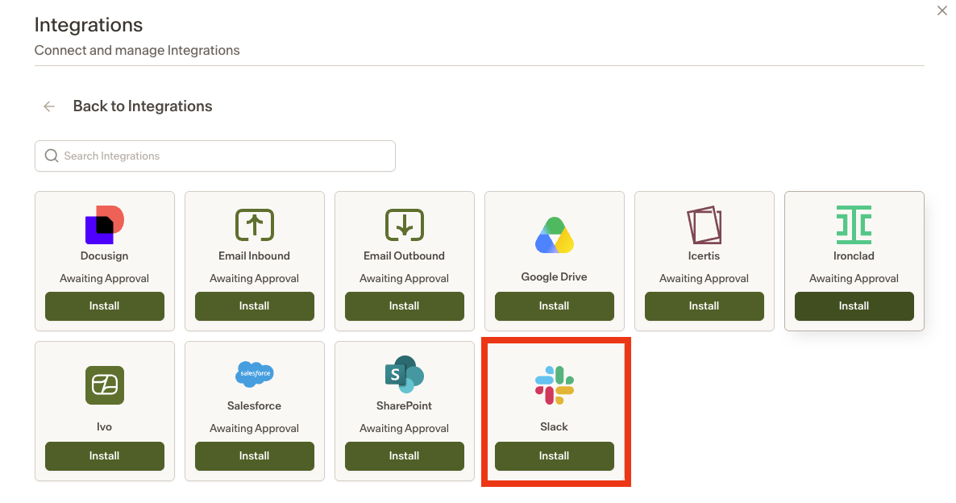Go back to Integrations link
This screenshot has width=956, height=503.
tap(143, 106)
